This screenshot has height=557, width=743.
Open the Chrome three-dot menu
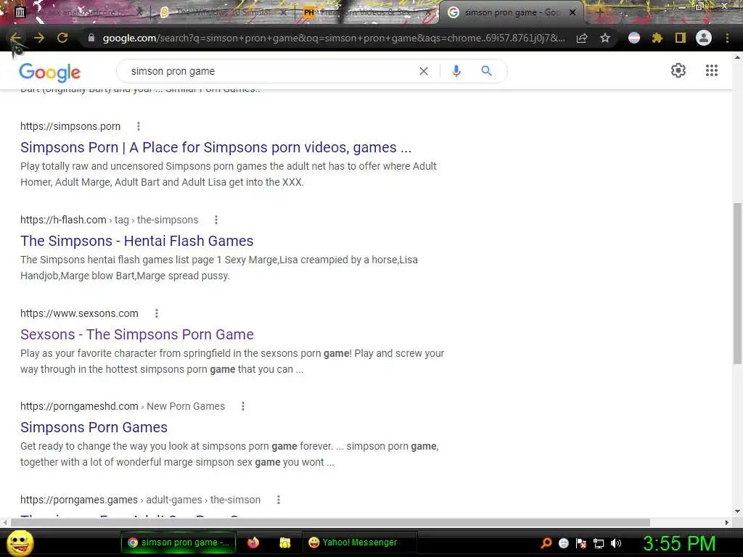click(727, 38)
